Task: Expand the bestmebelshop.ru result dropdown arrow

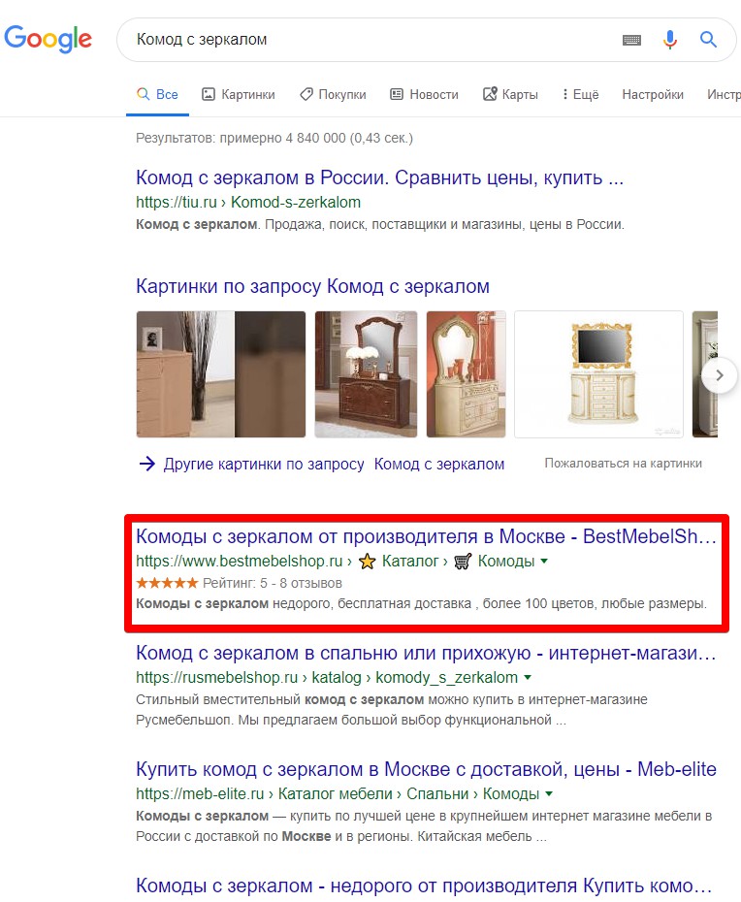Action: [544, 561]
